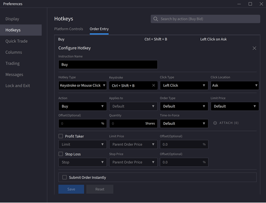This screenshot has width=266, height=203.
Task: Go to Lock and Exit settings
Action: point(17,86)
